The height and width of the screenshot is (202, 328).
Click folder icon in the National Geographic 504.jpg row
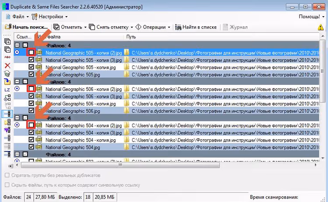click(x=126, y=147)
